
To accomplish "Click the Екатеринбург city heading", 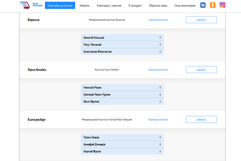I will click(37, 120).
